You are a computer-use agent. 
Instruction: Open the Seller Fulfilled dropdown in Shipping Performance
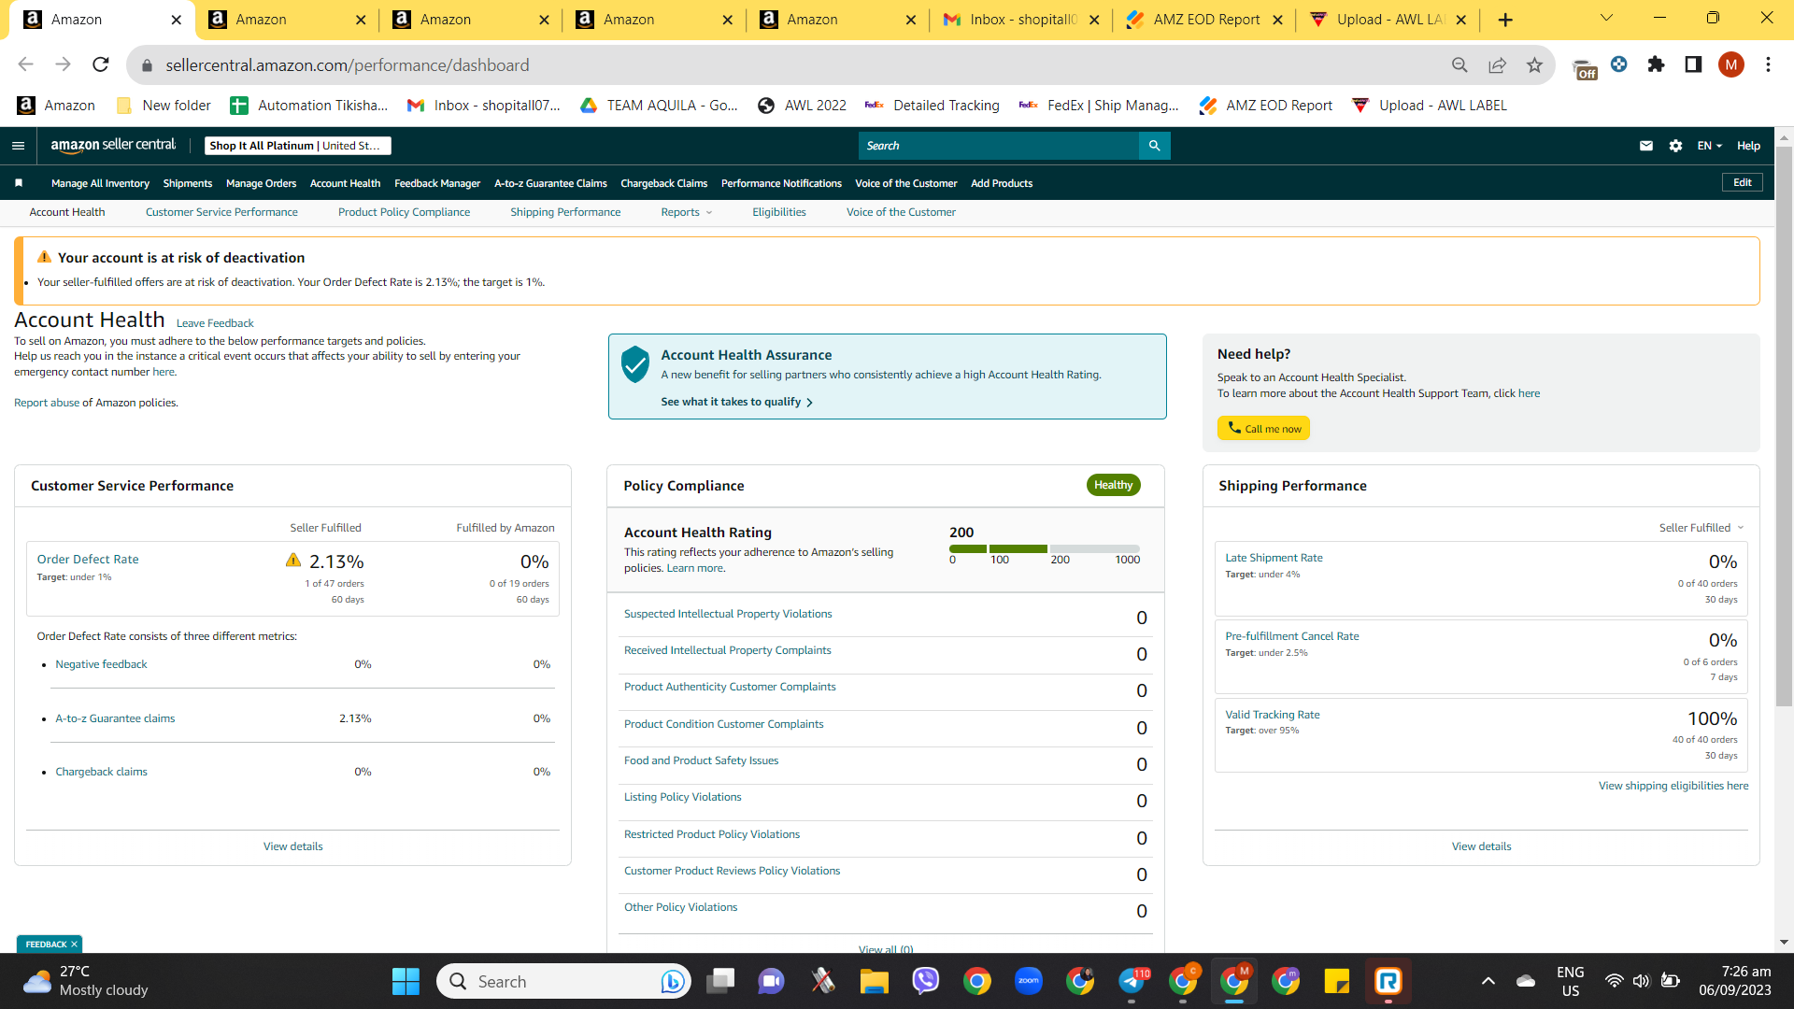[1701, 528]
